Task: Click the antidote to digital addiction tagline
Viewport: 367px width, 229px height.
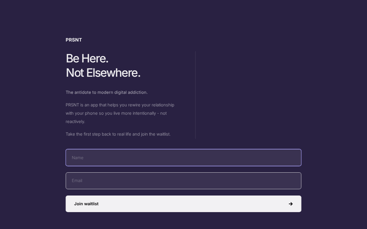Action: (106, 92)
